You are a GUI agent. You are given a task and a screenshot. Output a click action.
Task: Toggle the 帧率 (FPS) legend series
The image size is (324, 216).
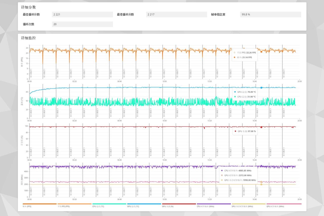click(x=39, y=205)
